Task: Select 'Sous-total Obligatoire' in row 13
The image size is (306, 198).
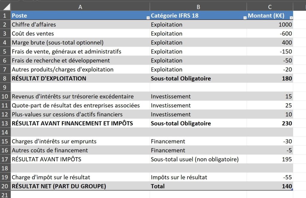Action: [198, 123]
